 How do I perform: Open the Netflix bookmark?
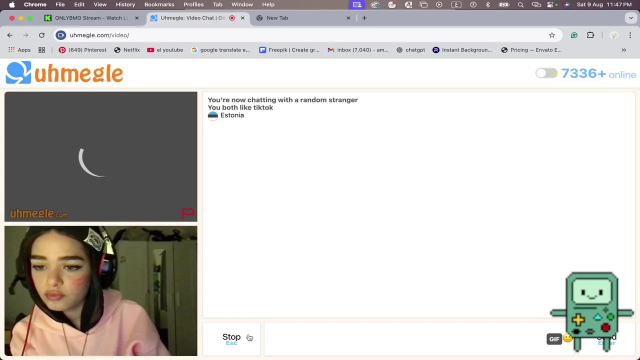tap(127, 50)
